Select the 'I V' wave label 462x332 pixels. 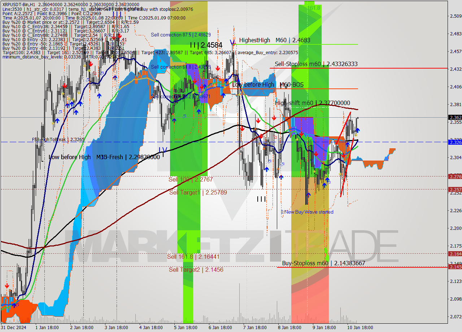point(163,149)
